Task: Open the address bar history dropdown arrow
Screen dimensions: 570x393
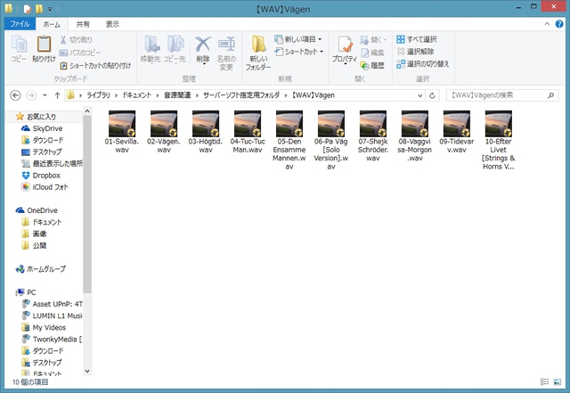Action: point(421,94)
